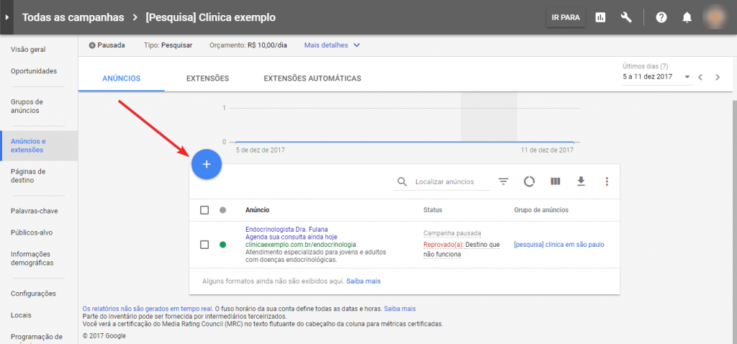Open Visão geral in the sidebar
Image resolution: width=737 pixels, height=344 pixels.
28,50
